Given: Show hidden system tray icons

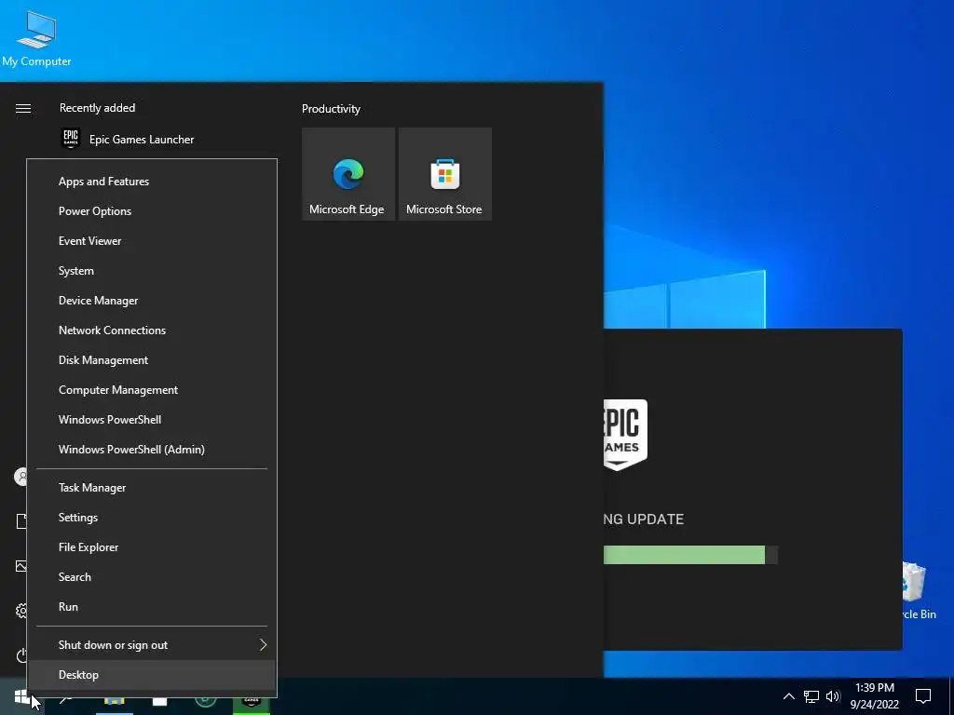Looking at the screenshot, I should (788, 696).
